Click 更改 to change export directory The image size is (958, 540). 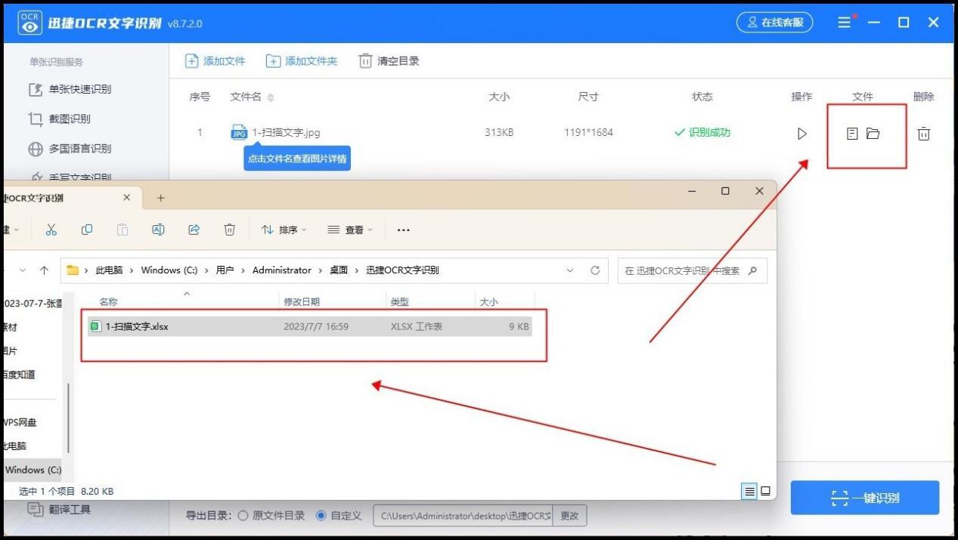click(x=569, y=516)
